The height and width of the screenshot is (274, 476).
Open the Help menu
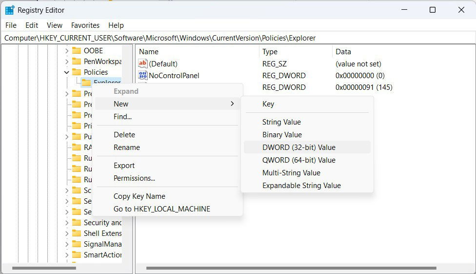(x=116, y=25)
